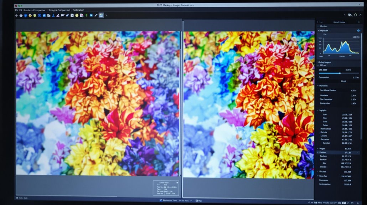Click the back arrow in the toolbar
This screenshot has height=205, width=367.
click(x=16, y=15)
